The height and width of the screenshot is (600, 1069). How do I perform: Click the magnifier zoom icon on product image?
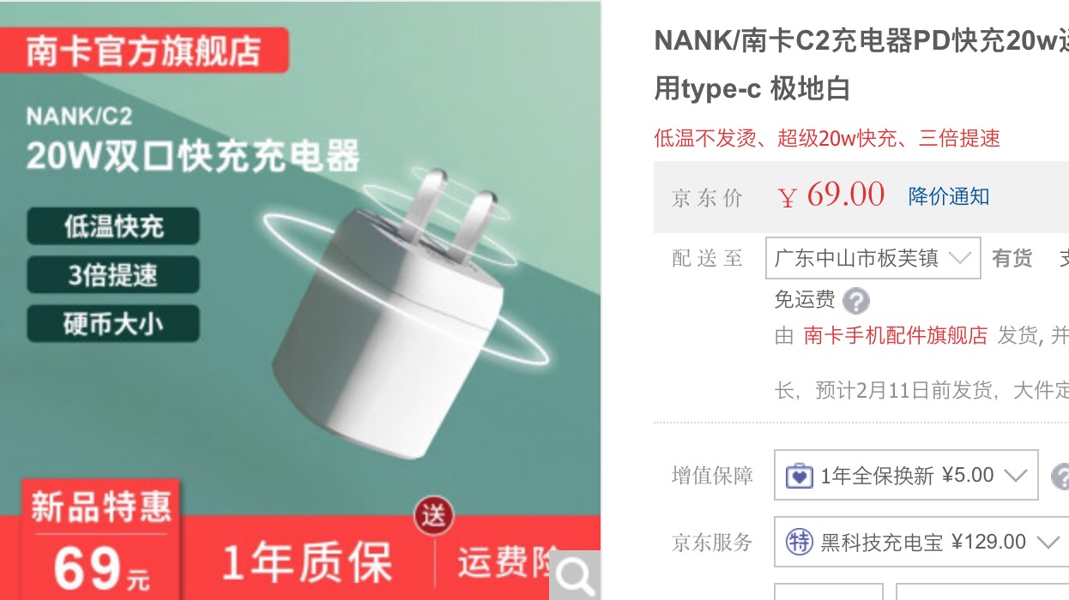point(575,575)
